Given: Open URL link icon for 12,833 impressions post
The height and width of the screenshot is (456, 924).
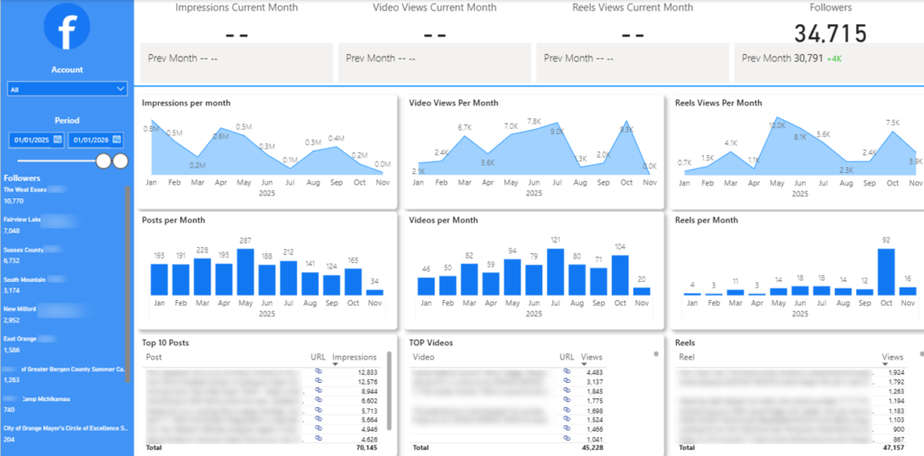Looking at the screenshot, I should pos(319,371).
